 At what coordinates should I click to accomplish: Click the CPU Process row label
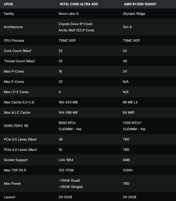pyautogui.click(x=14, y=41)
